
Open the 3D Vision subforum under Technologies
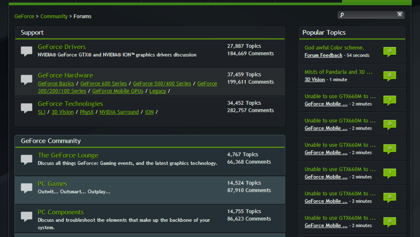(63, 112)
